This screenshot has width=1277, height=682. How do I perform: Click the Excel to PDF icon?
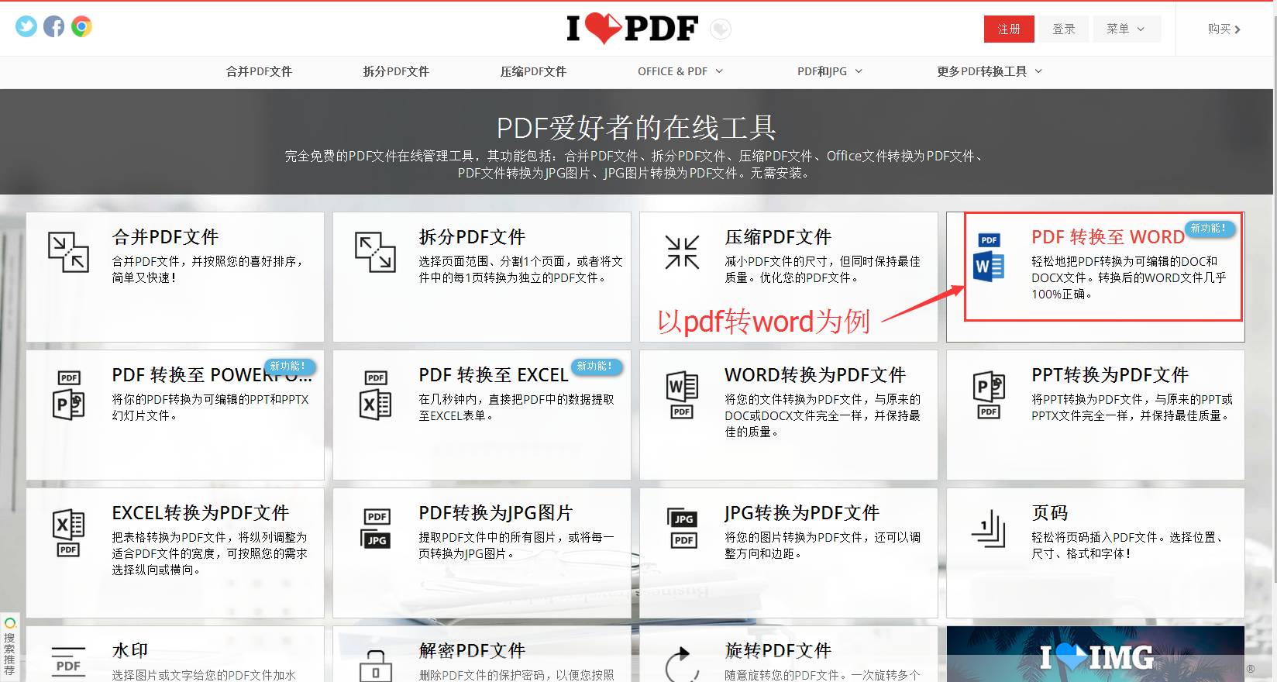pyautogui.click(x=68, y=533)
